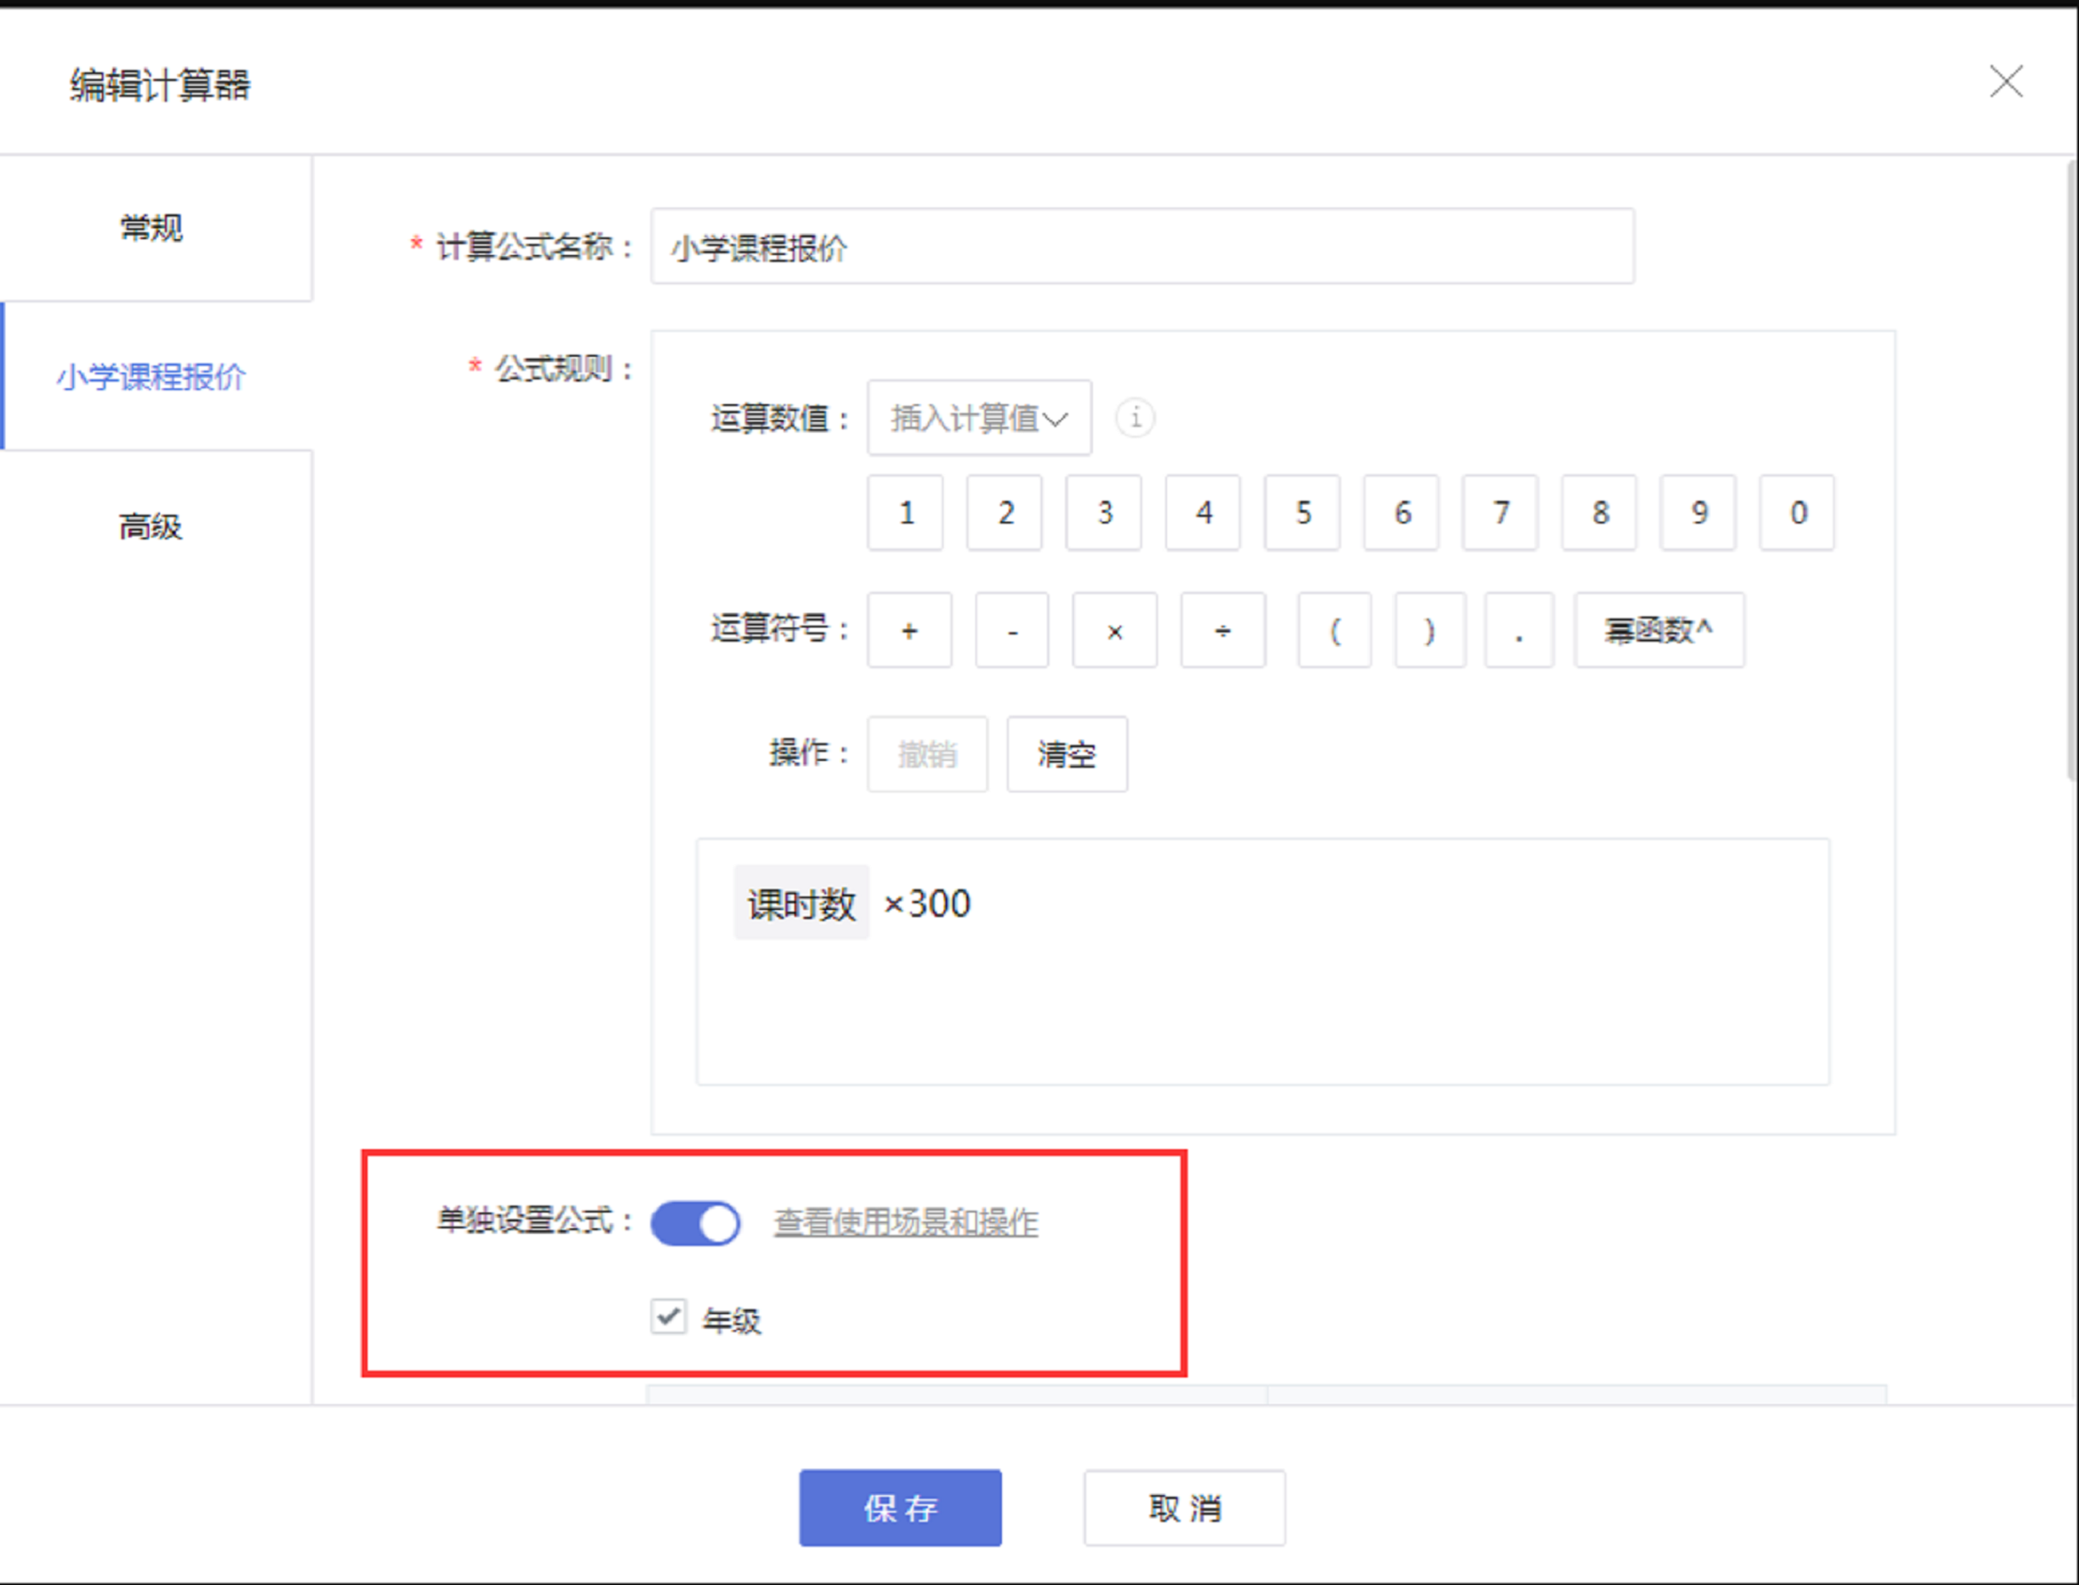Image resolution: width=2079 pixels, height=1585 pixels.
Task: Toggle the 单独设置公式 switch off
Action: pos(695,1222)
